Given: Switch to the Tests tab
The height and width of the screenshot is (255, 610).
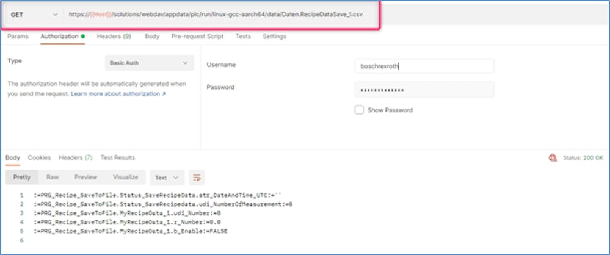Looking at the screenshot, I should click(x=243, y=37).
